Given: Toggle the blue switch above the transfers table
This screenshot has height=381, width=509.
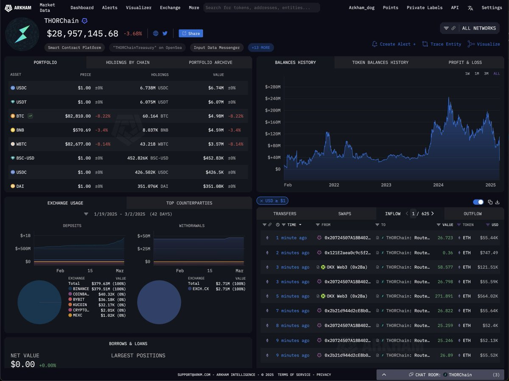Looking at the screenshot, I should 478,202.
